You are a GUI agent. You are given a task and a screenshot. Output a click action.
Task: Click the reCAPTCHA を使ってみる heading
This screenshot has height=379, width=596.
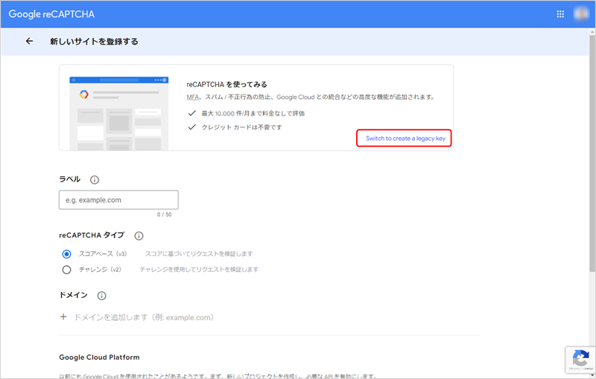point(226,84)
